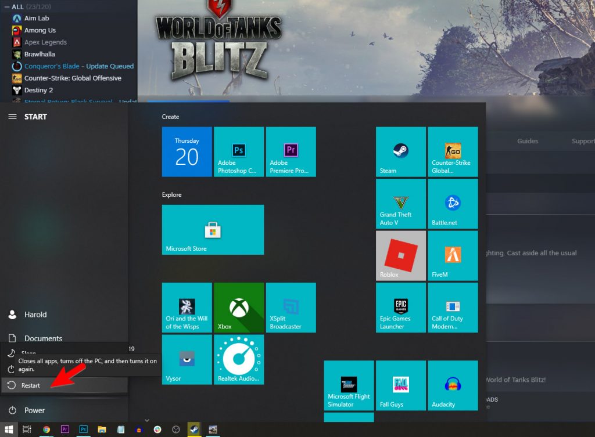Screen dimensions: 595x437
Task: Select Aim Lab in the Steam library
Action: [x=37, y=18]
